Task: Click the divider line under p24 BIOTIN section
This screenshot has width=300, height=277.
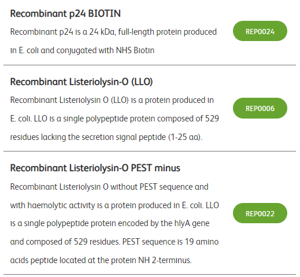Action: click(x=150, y=65)
